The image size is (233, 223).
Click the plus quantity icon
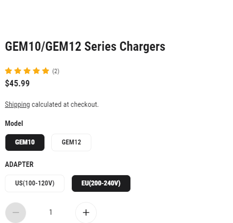point(86,213)
